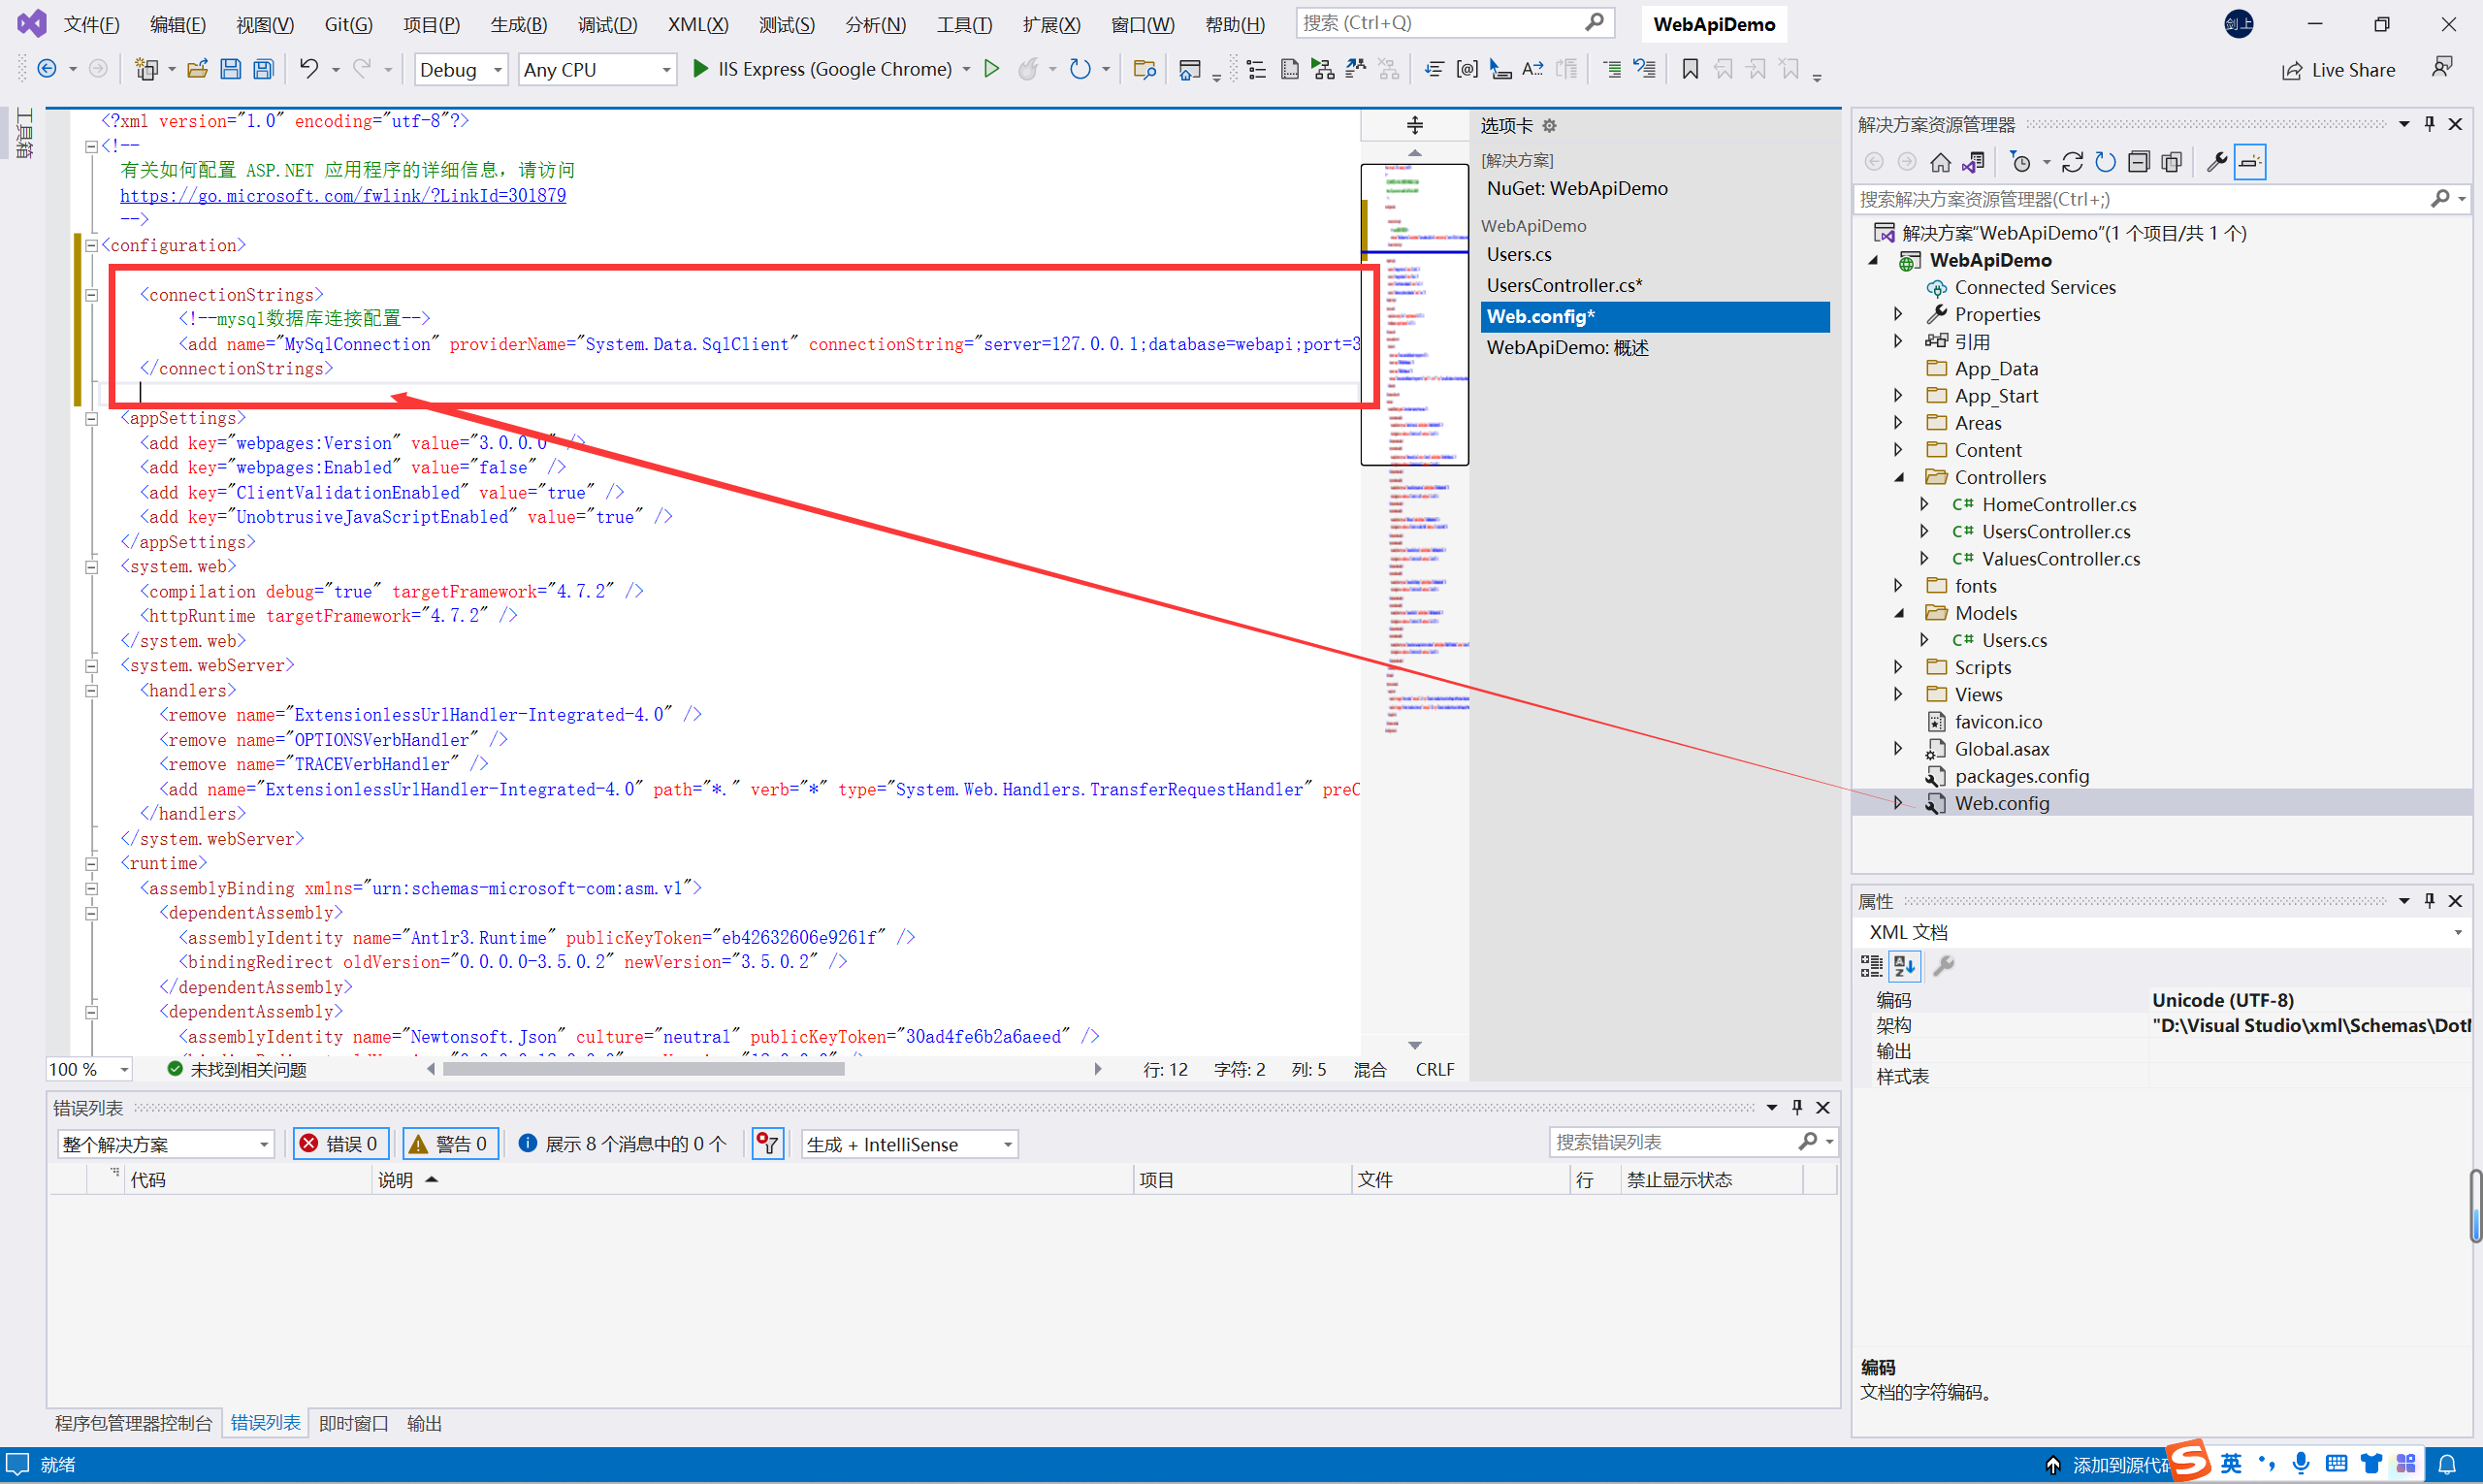Screen dimensions: 2483x1484
Task: Collapse the Controllers folder in tree
Action: [1899, 477]
